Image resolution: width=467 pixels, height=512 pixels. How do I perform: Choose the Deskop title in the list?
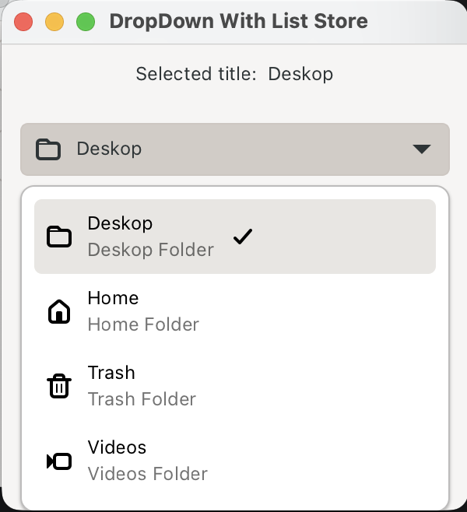120,223
